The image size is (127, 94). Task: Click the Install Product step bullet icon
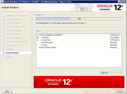click(x=4, y=53)
